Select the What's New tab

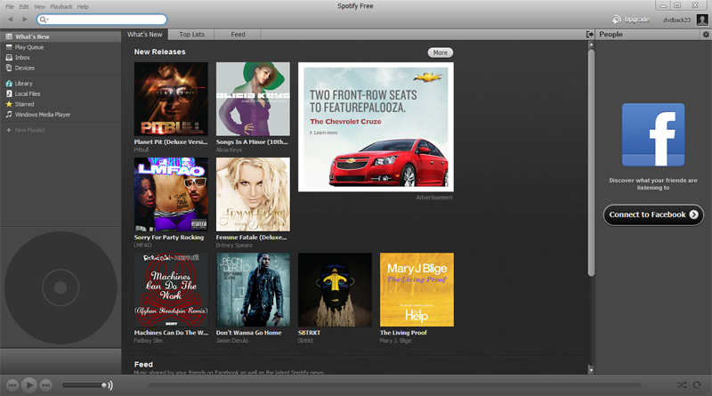[145, 35]
